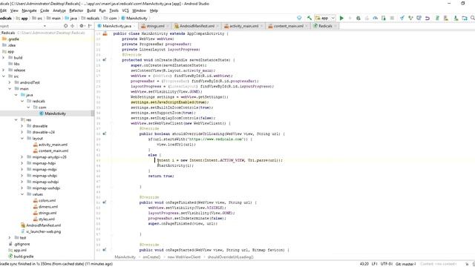The width and height of the screenshot is (475, 267).
Task: Collapse the res folder
Action: 16,120
